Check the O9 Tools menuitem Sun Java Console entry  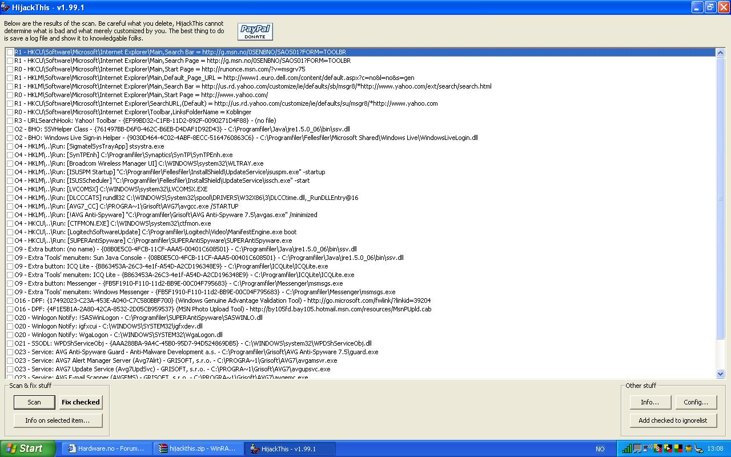10,258
